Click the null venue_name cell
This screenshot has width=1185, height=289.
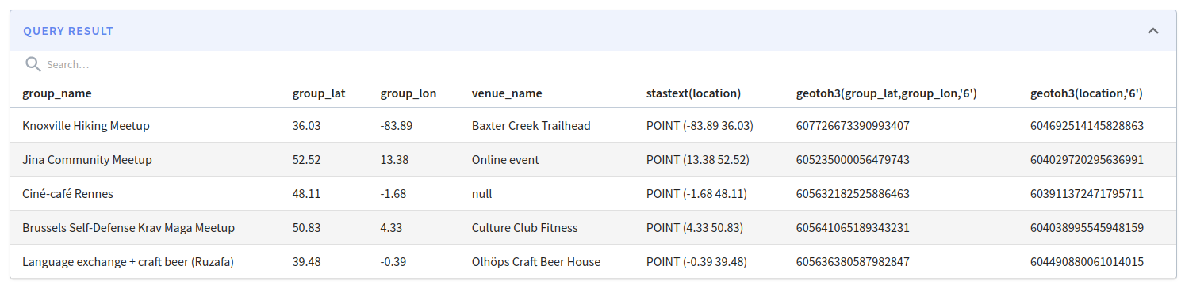481,193
